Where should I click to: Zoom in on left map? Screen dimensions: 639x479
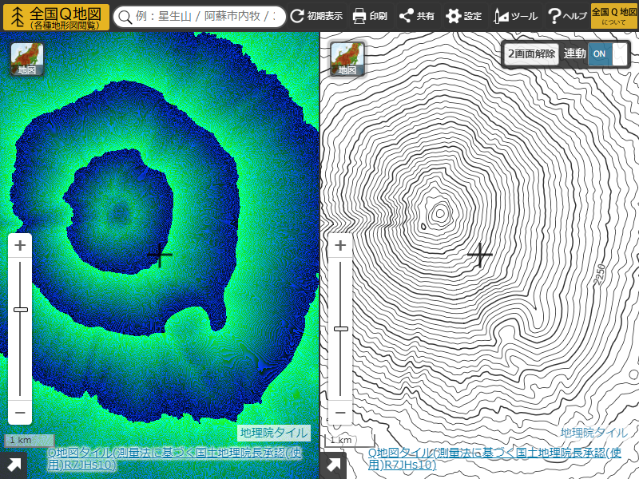[20, 246]
